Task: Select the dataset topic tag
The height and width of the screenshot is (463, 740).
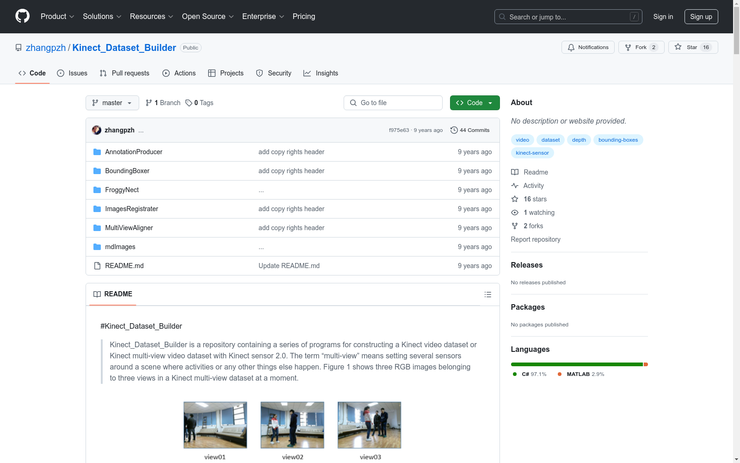Action: pyautogui.click(x=550, y=140)
